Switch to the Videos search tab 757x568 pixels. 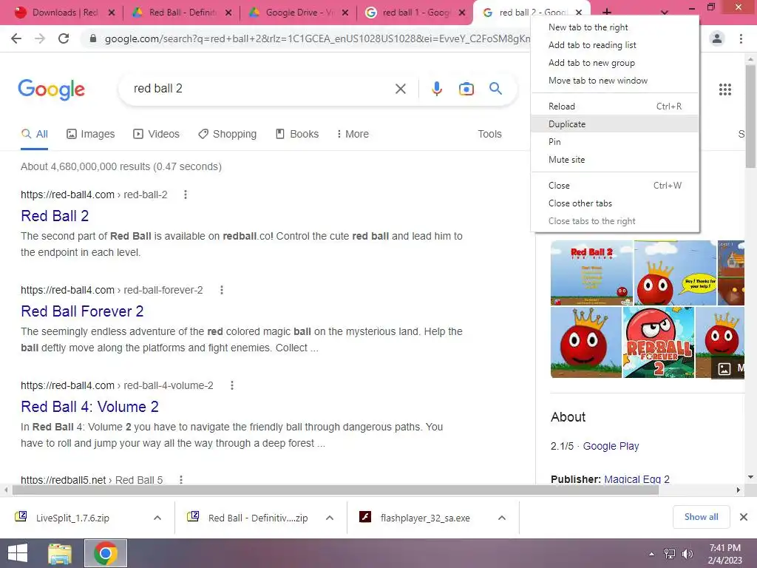coord(157,135)
